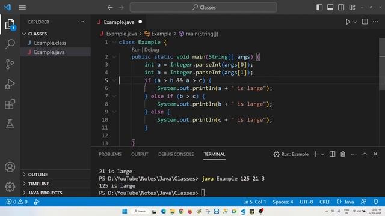
Task: Fold the else block at line 9
Action: click(114, 112)
